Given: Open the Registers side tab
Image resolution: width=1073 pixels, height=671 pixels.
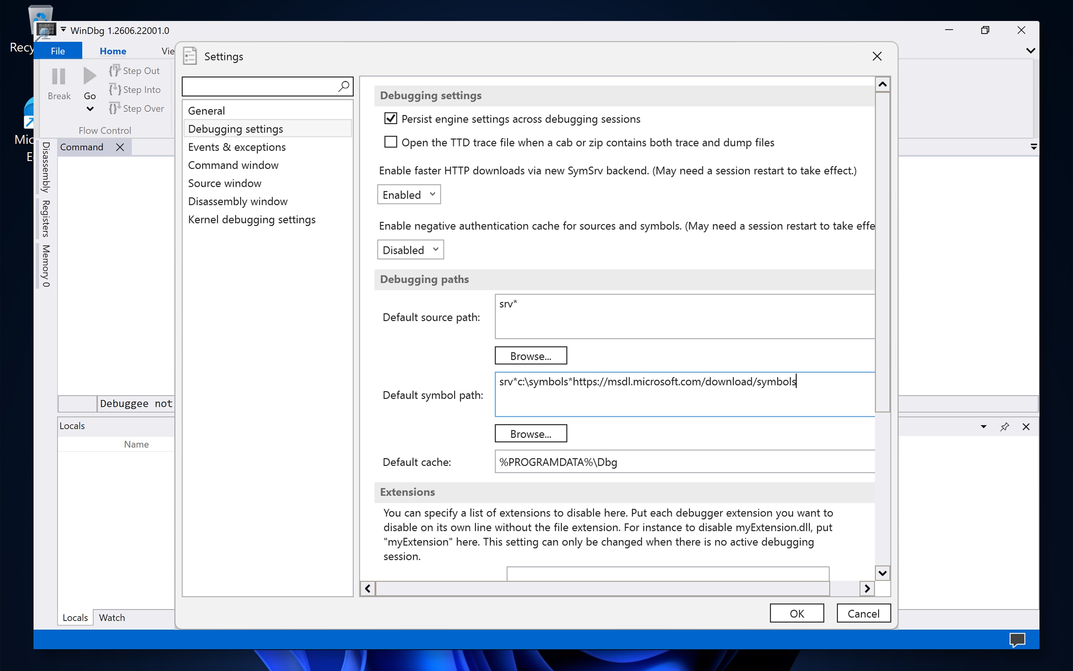Looking at the screenshot, I should click(46, 218).
